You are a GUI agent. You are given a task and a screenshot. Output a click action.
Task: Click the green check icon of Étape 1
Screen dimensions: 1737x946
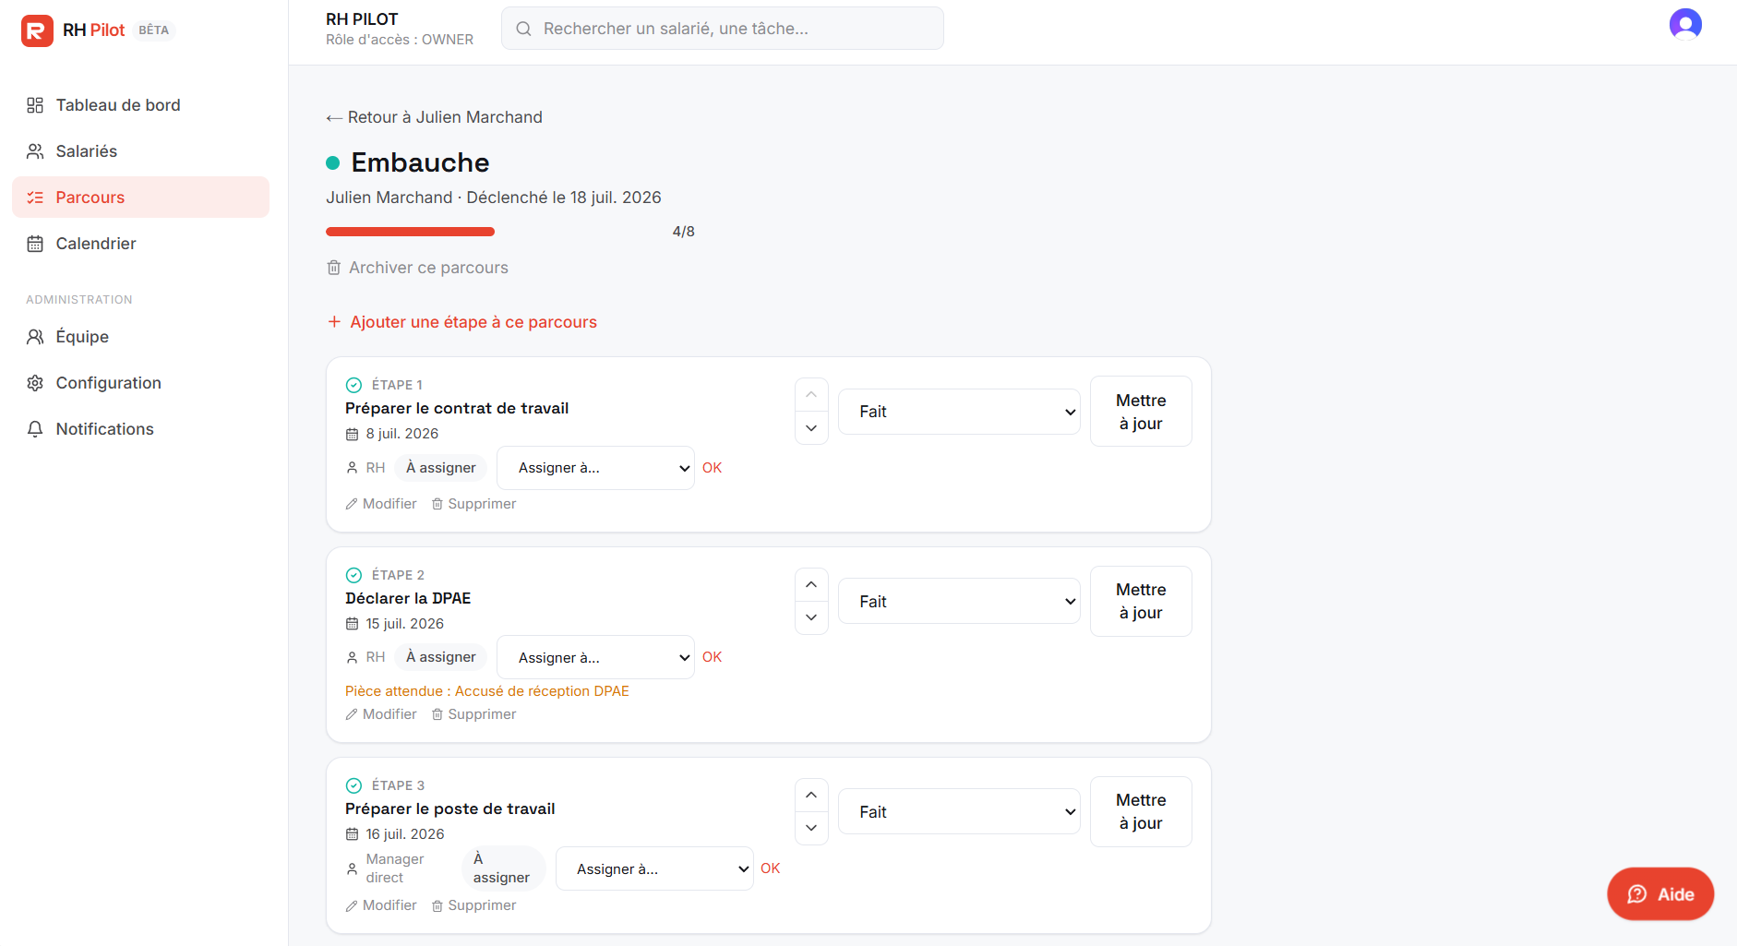tap(353, 385)
